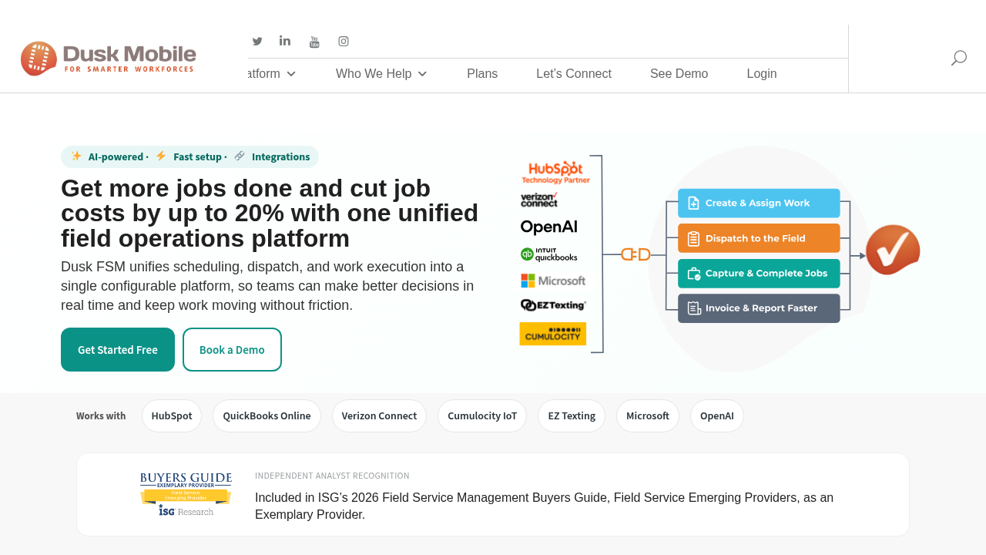
Task: Select the Cumulocity IoT chip
Action: 482,416
